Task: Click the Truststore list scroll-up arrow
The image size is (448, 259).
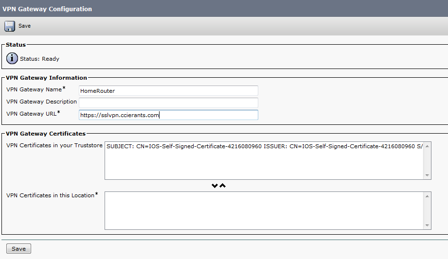Action: coord(427,146)
